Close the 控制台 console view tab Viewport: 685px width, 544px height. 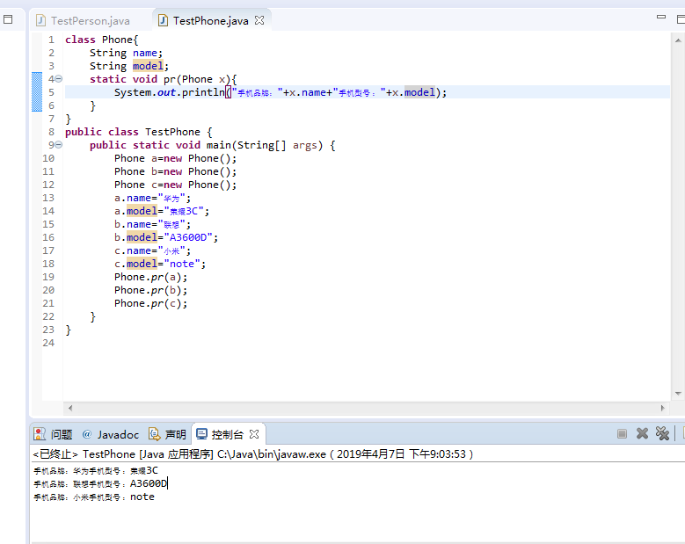[x=254, y=434]
